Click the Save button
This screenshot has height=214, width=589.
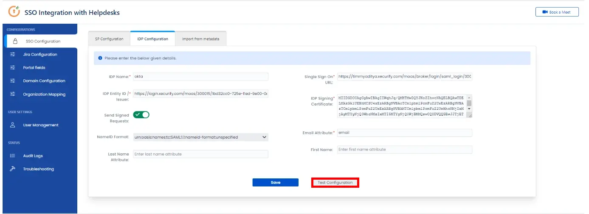tap(276, 182)
